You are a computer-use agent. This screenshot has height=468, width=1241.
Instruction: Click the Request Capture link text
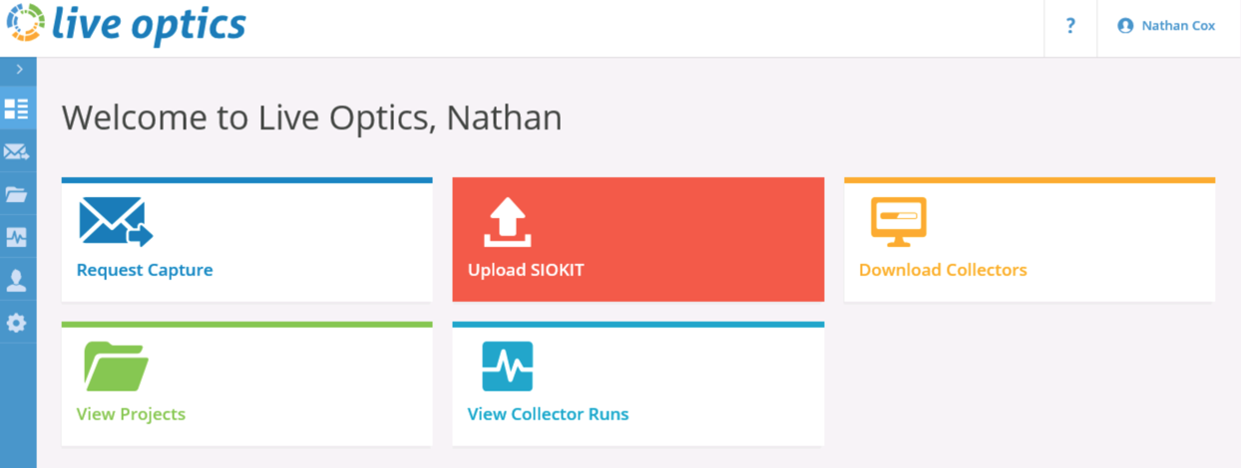[x=145, y=270]
